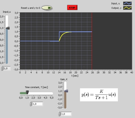Click the Input,u numeric value field
This screenshot has width=135, height=118.
coord(7,68)
